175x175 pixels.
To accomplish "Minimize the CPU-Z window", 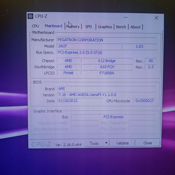I will (126, 17).
